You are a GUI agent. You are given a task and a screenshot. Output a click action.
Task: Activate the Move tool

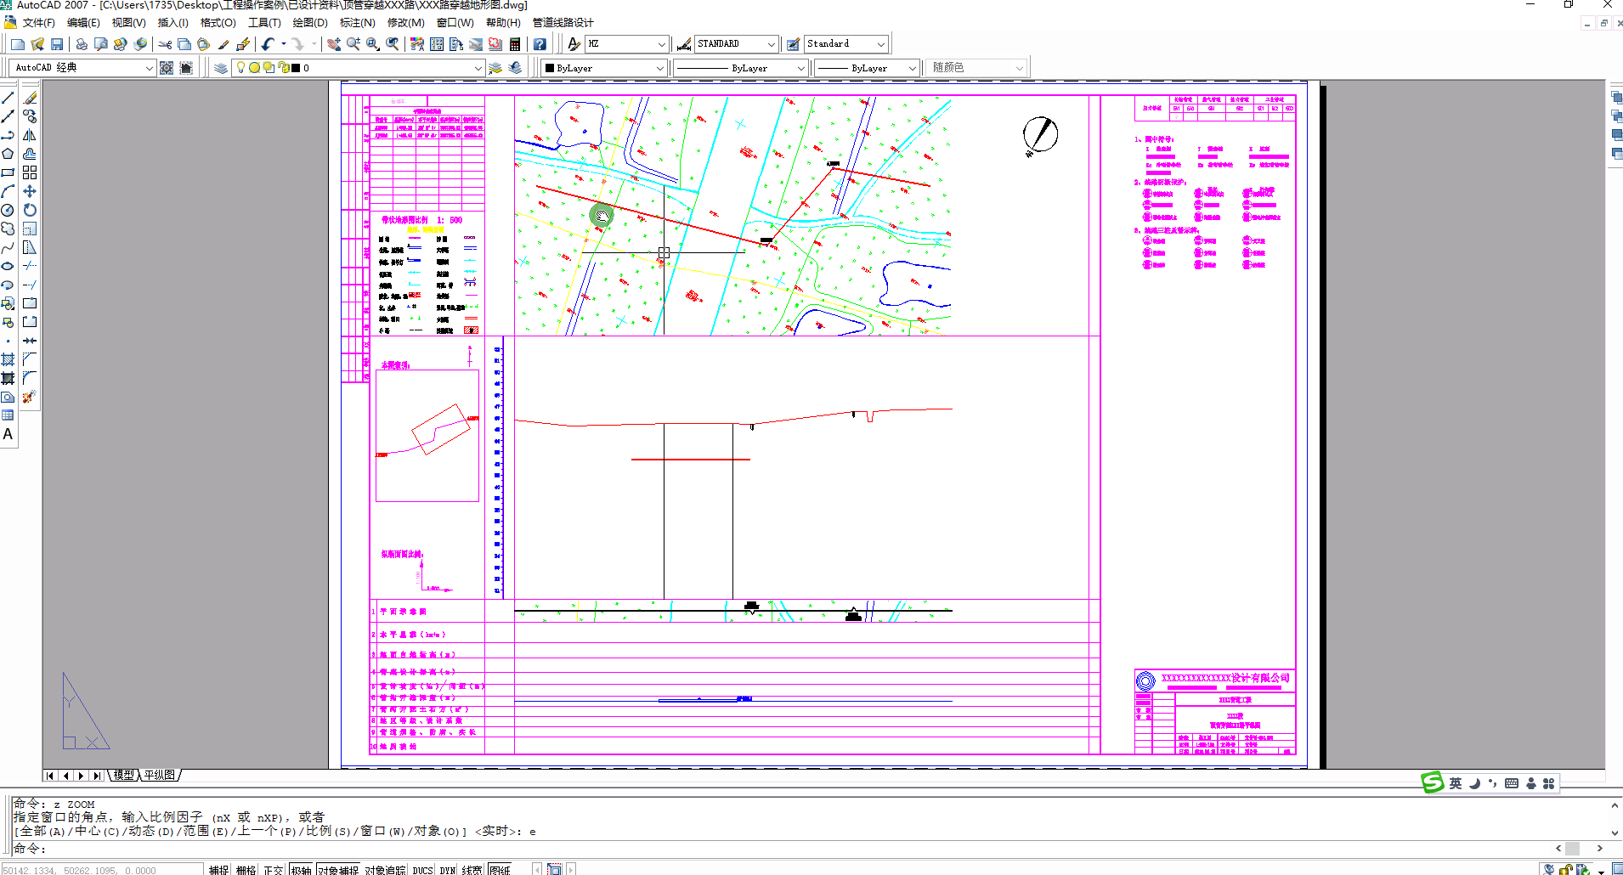point(30,191)
